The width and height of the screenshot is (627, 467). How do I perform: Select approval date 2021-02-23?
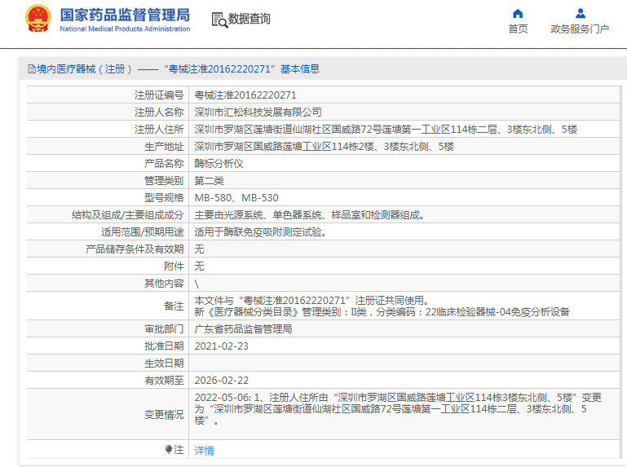tap(222, 346)
